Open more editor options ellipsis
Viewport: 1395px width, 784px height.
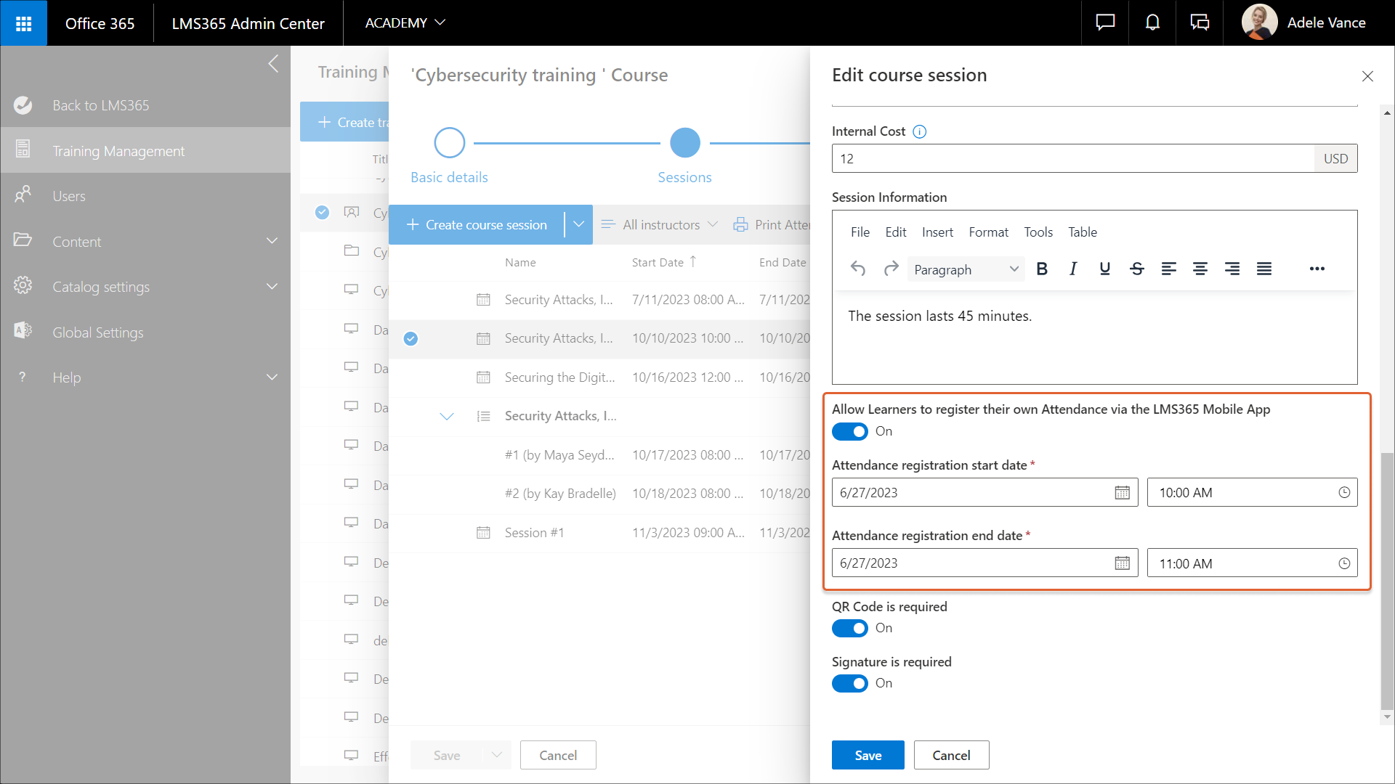pyautogui.click(x=1317, y=269)
